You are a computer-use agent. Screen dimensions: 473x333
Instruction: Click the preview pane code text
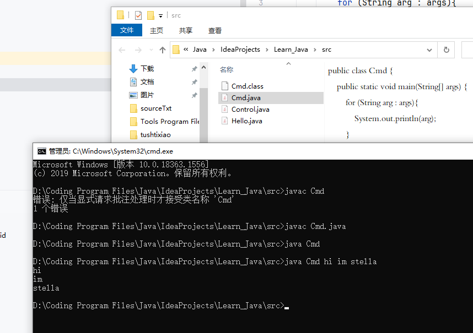(x=397, y=102)
